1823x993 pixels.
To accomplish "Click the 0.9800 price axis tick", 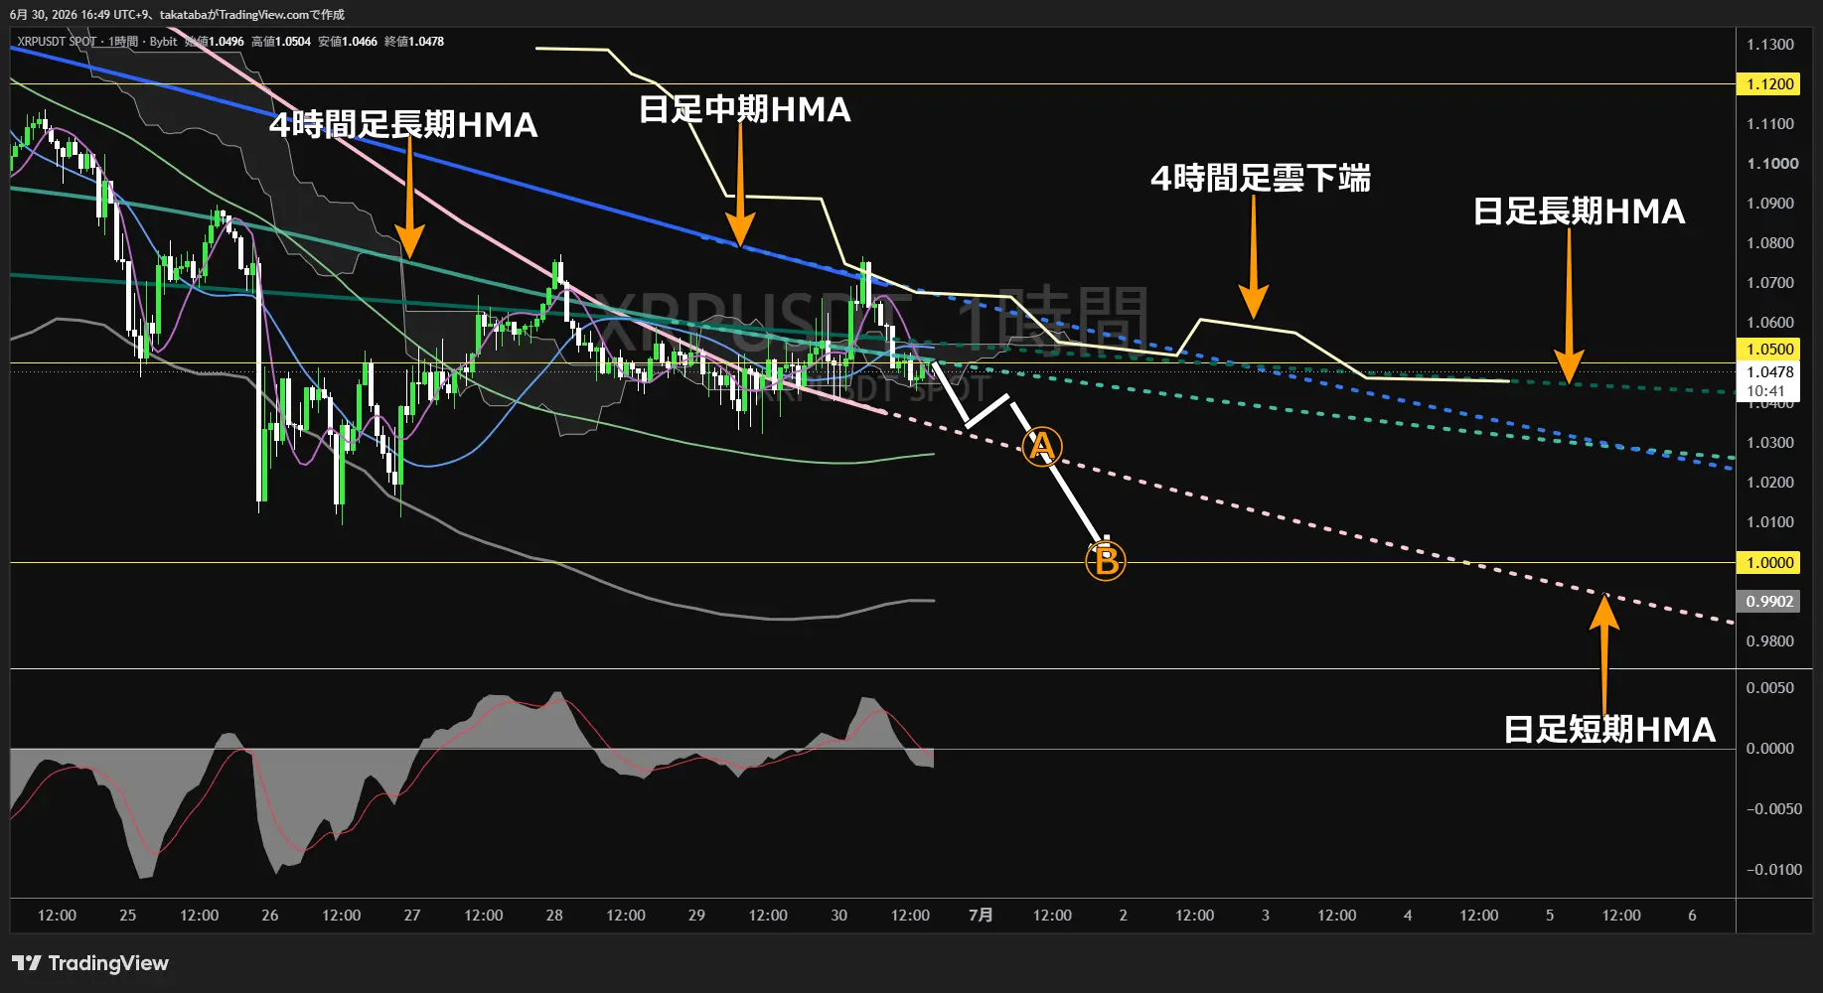I will [x=1770, y=641].
